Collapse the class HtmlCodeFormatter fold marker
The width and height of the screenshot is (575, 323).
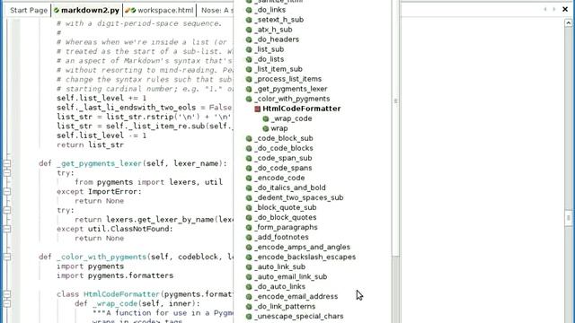[7, 294]
